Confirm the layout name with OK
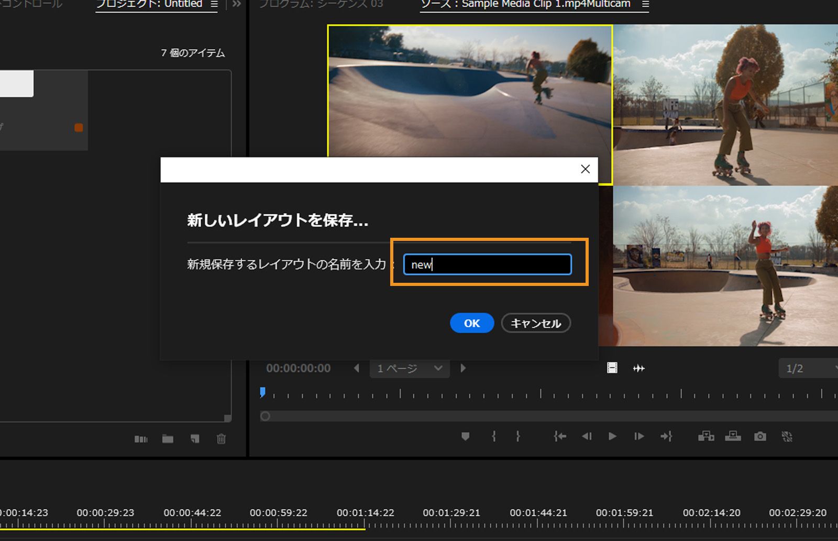The width and height of the screenshot is (838, 541). (x=471, y=323)
